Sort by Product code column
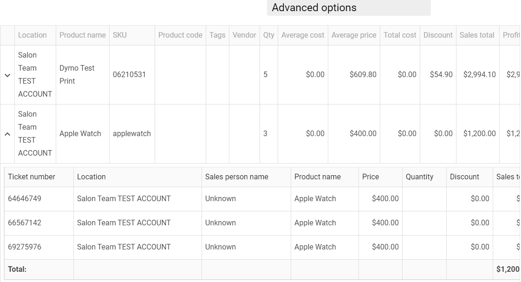 click(x=180, y=35)
